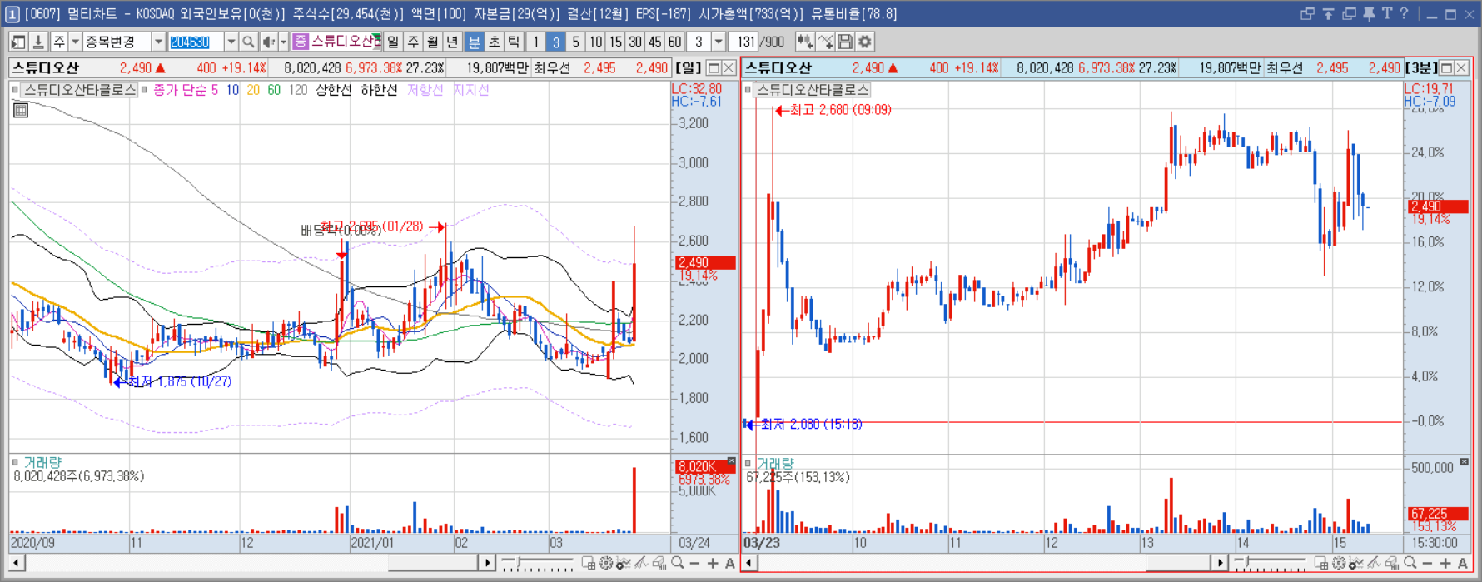Click the A auto-scale icon under the 3-minute chart
The height and width of the screenshot is (582, 1482).
(x=1463, y=564)
